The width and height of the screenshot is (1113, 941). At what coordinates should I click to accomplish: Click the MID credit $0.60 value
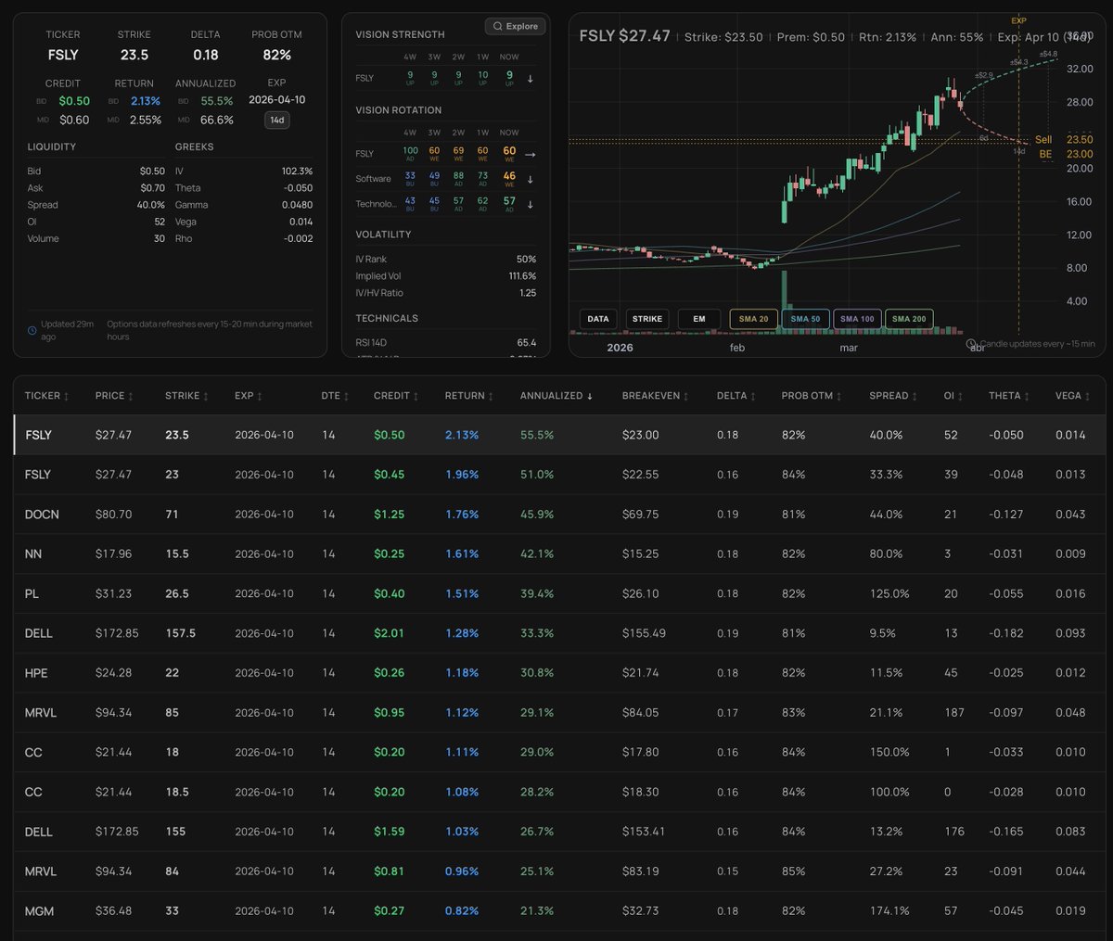tap(74, 121)
